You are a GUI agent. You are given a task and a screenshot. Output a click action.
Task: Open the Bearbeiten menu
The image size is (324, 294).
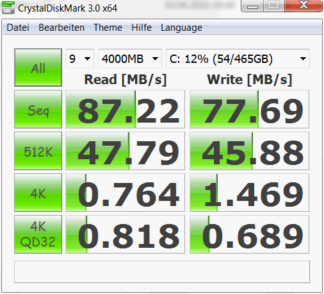61,28
